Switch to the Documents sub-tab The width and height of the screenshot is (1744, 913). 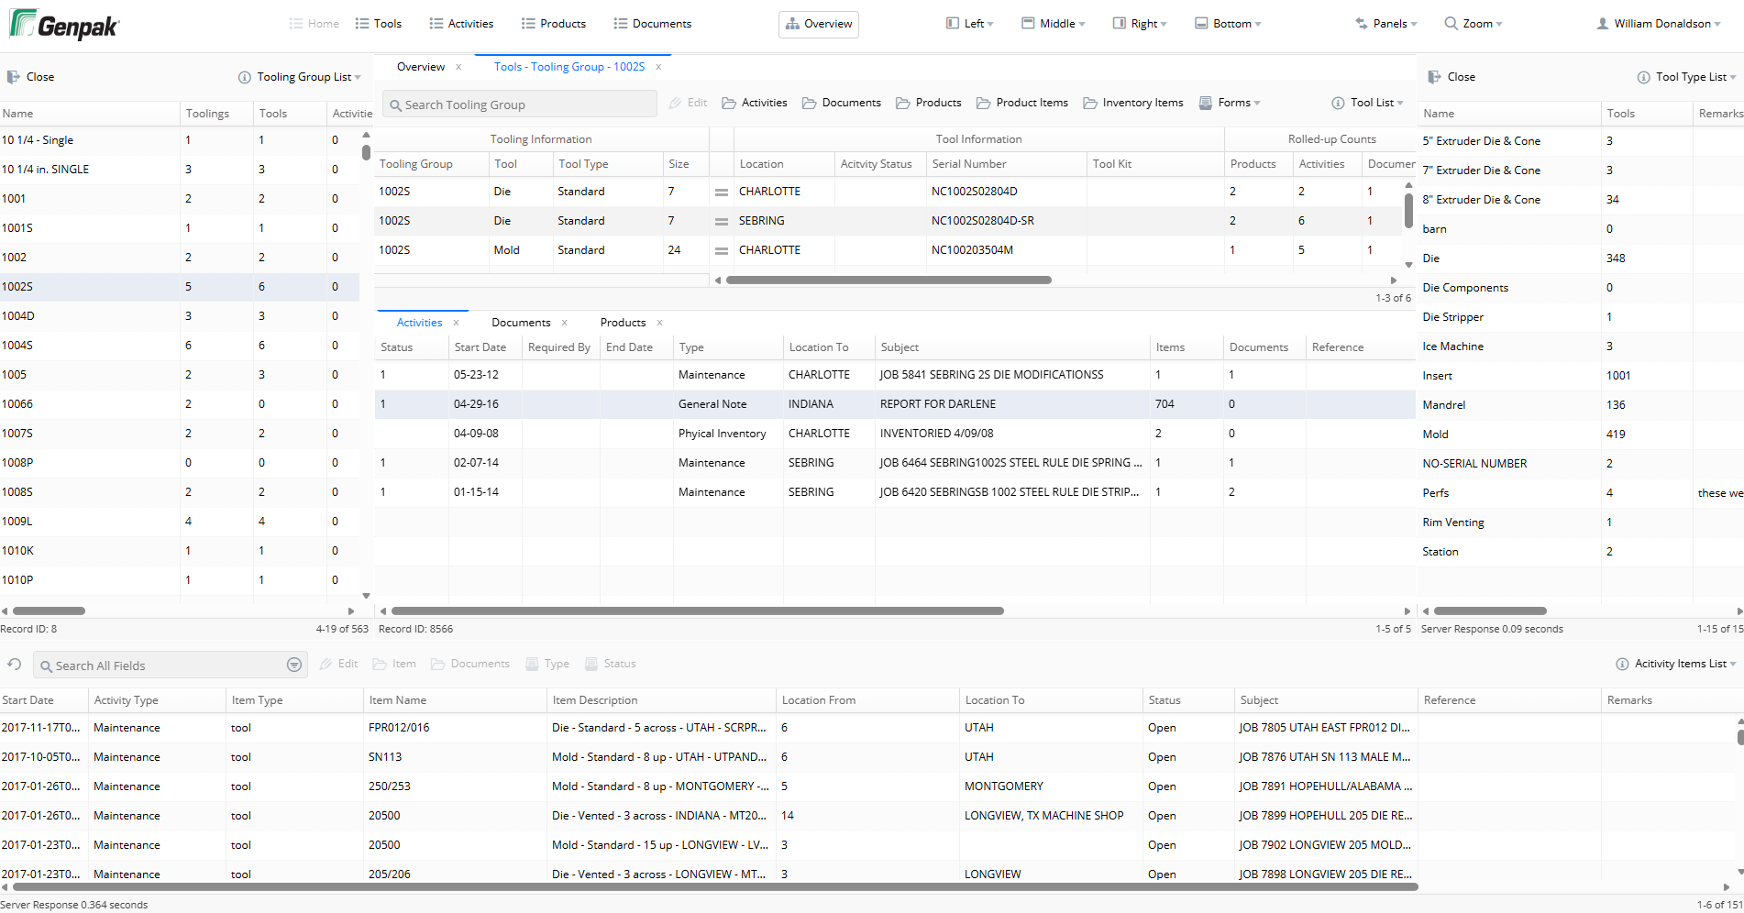tap(521, 323)
